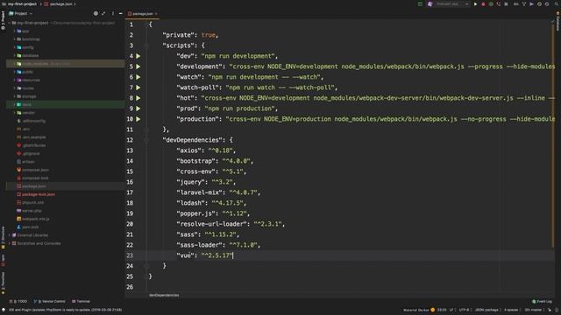The image size is (561, 315).
Task: Click the LF line separator in status bar
Action: click(451, 310)
